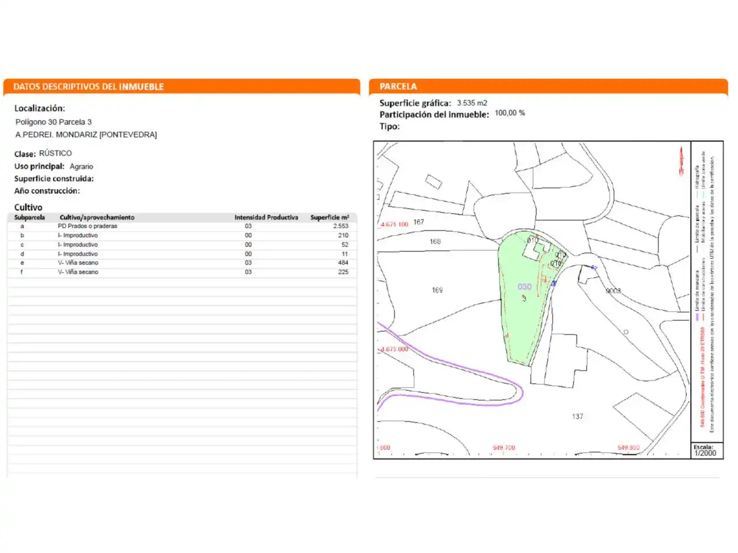738x553 pixels.
Task: Select 'I- Improductivo' in subparcela d row
Action: 78,254
